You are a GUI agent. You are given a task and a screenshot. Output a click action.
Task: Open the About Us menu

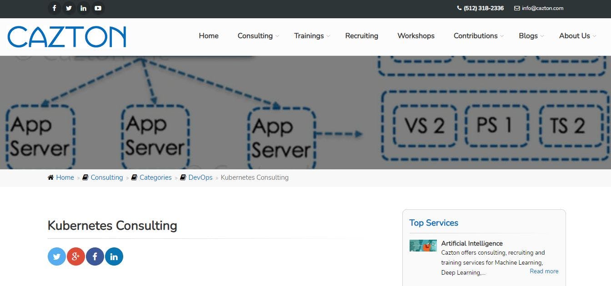[575, 36]
